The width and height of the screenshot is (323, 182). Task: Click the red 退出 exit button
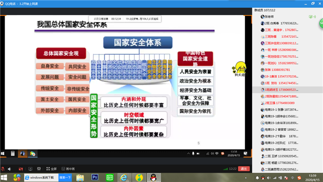[244, 169]
